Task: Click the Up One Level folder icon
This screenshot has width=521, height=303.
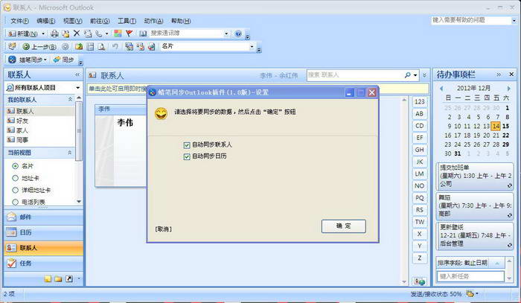Action: (x=79, y=46)
